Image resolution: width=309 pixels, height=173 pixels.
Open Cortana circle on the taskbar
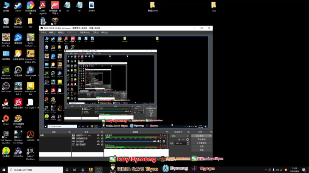[x=67, y=170]
